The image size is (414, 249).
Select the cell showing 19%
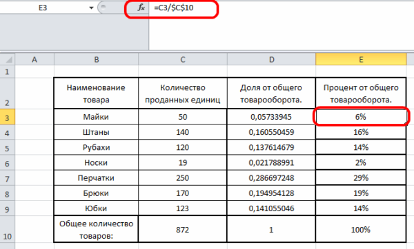pyautogui.click(x=361, y=193)
